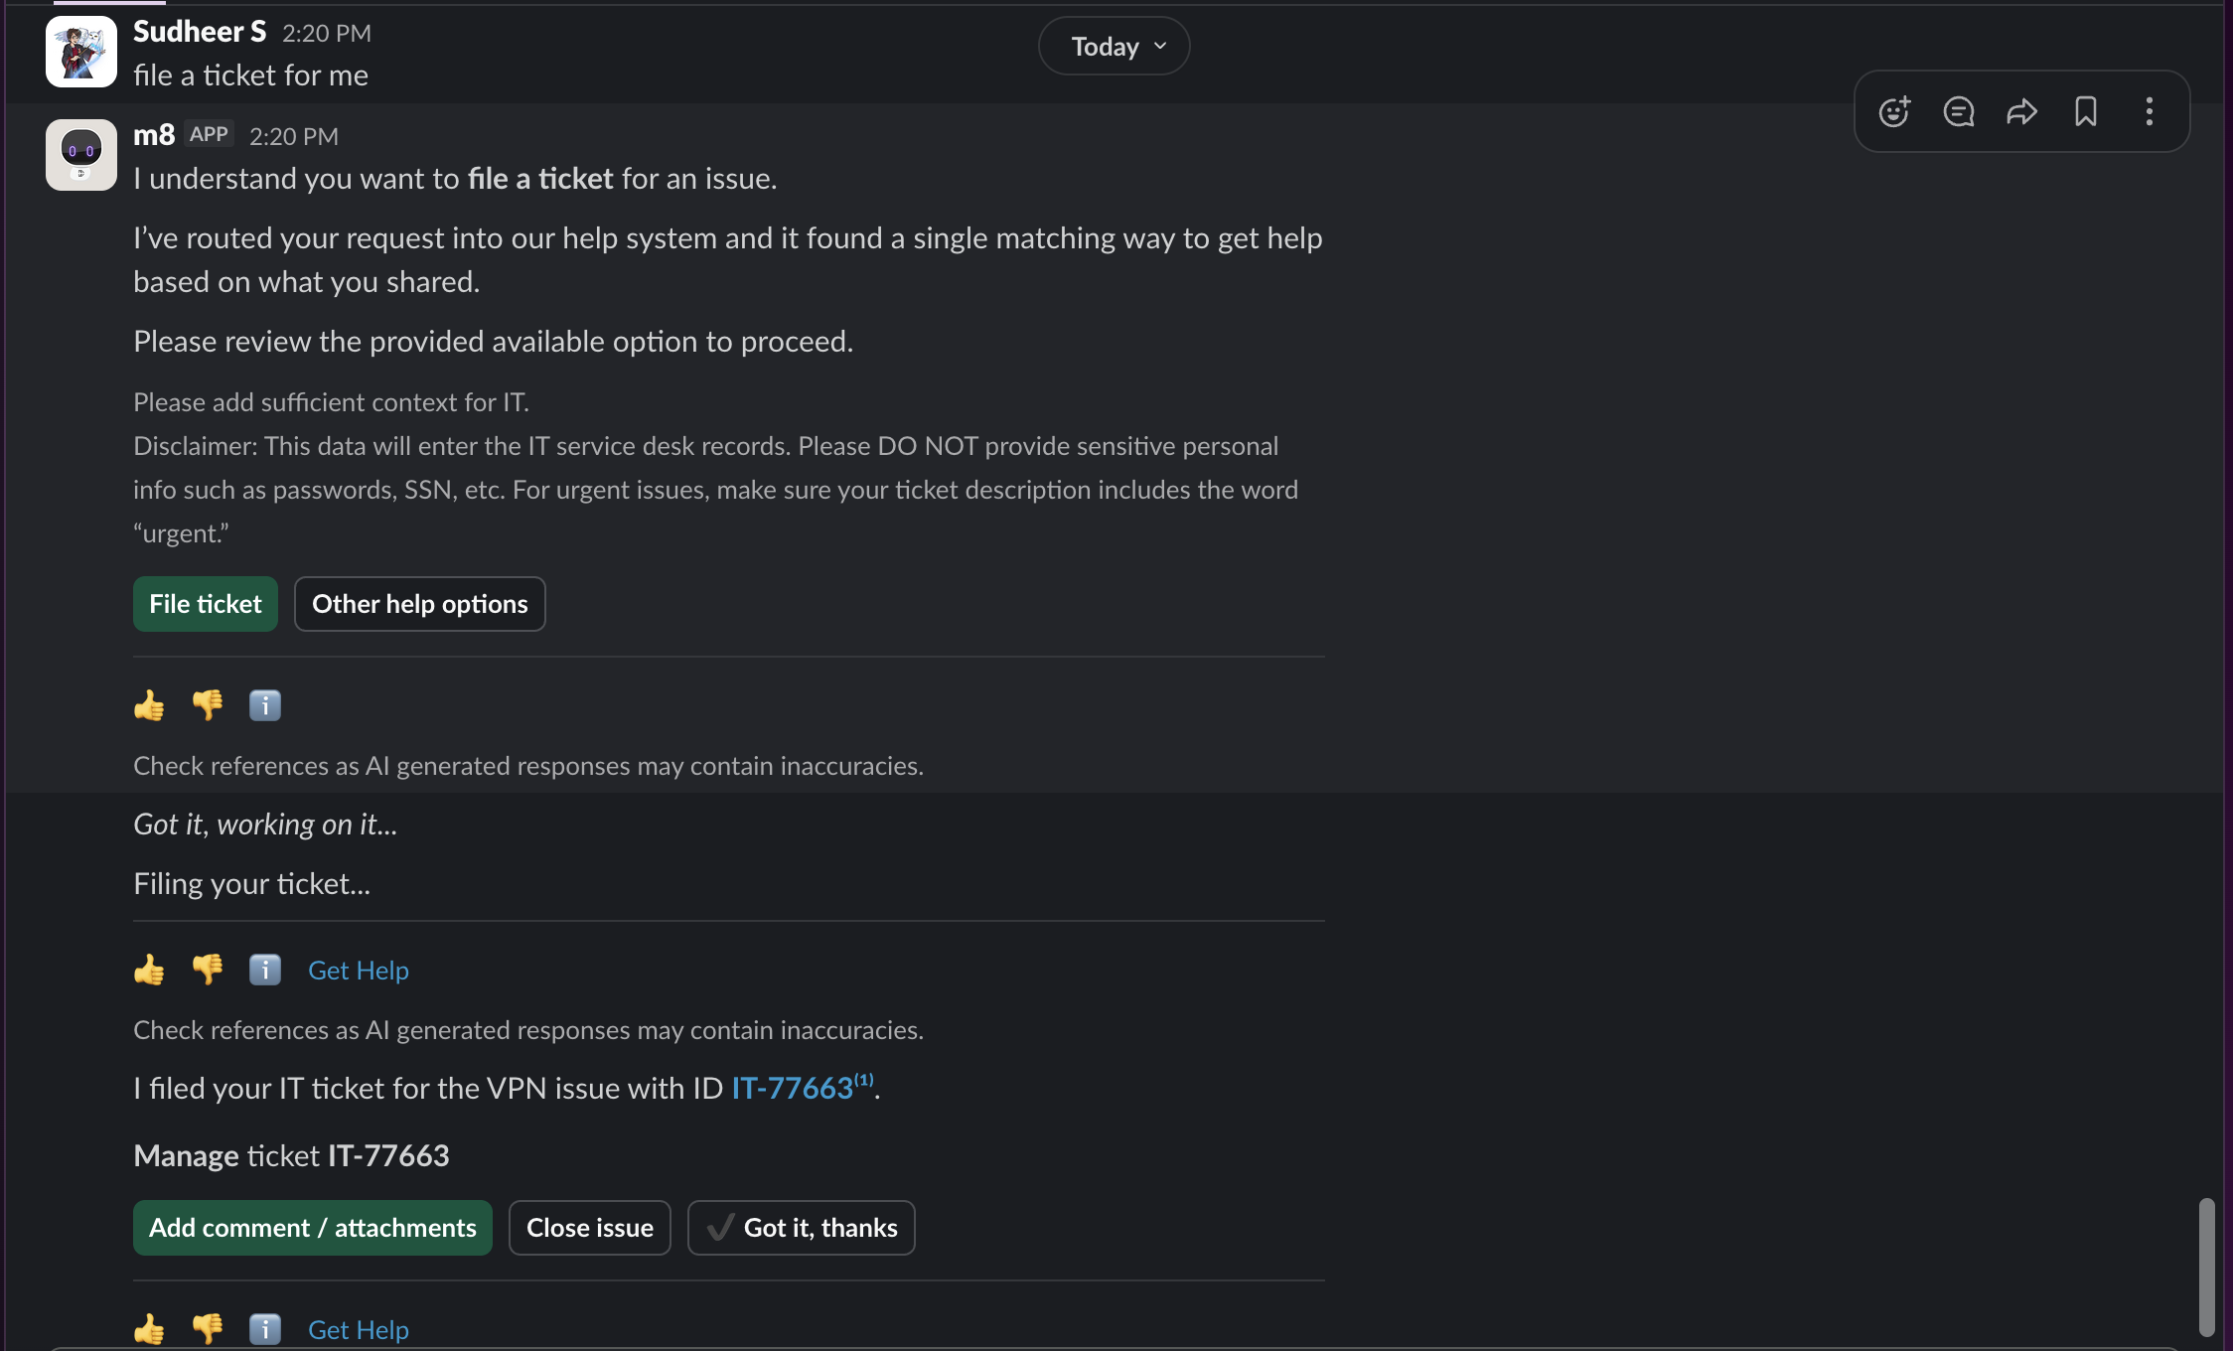
Task: Choose Other help options
Action: coord(419,604)
